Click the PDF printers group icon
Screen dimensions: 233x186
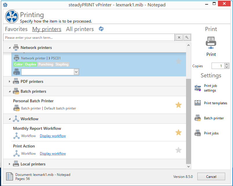pos(16,81)
